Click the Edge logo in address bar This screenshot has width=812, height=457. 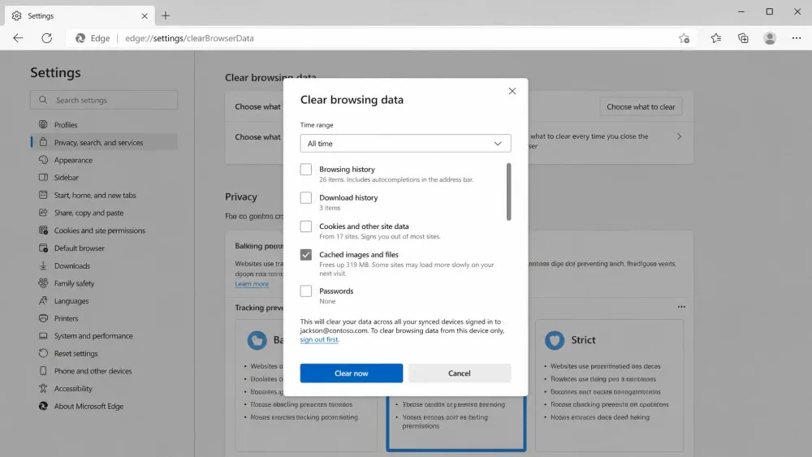[x=80, y=38]
